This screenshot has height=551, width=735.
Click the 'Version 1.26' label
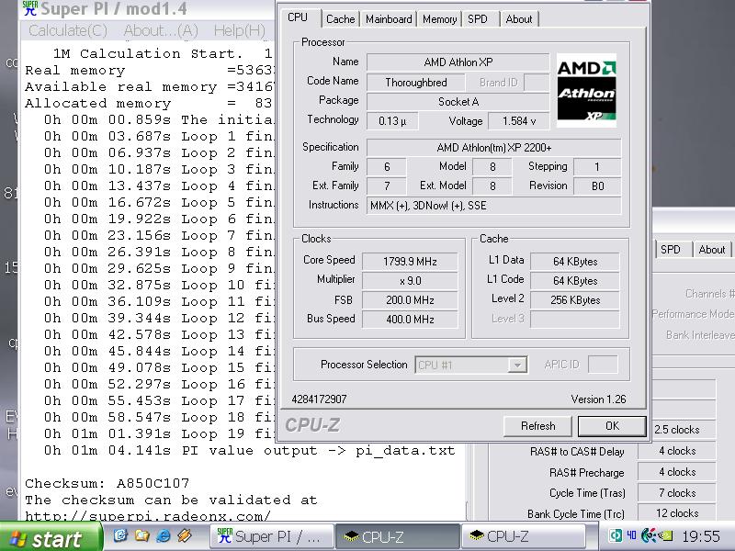pyautogui.click(x=598, y=399)
